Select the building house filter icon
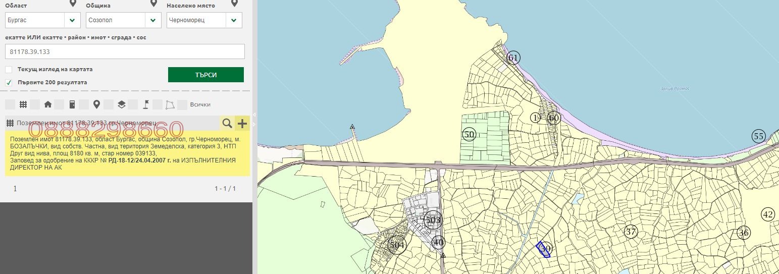This screenshot has height=274, width=779. tap(48, 104)
